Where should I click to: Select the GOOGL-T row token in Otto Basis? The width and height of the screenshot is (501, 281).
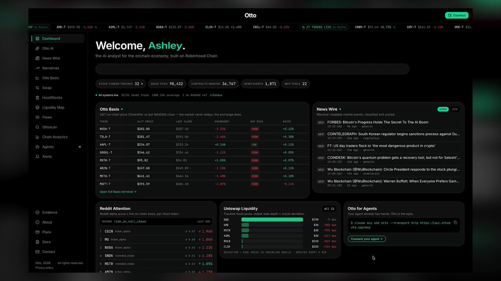point(106,152)
